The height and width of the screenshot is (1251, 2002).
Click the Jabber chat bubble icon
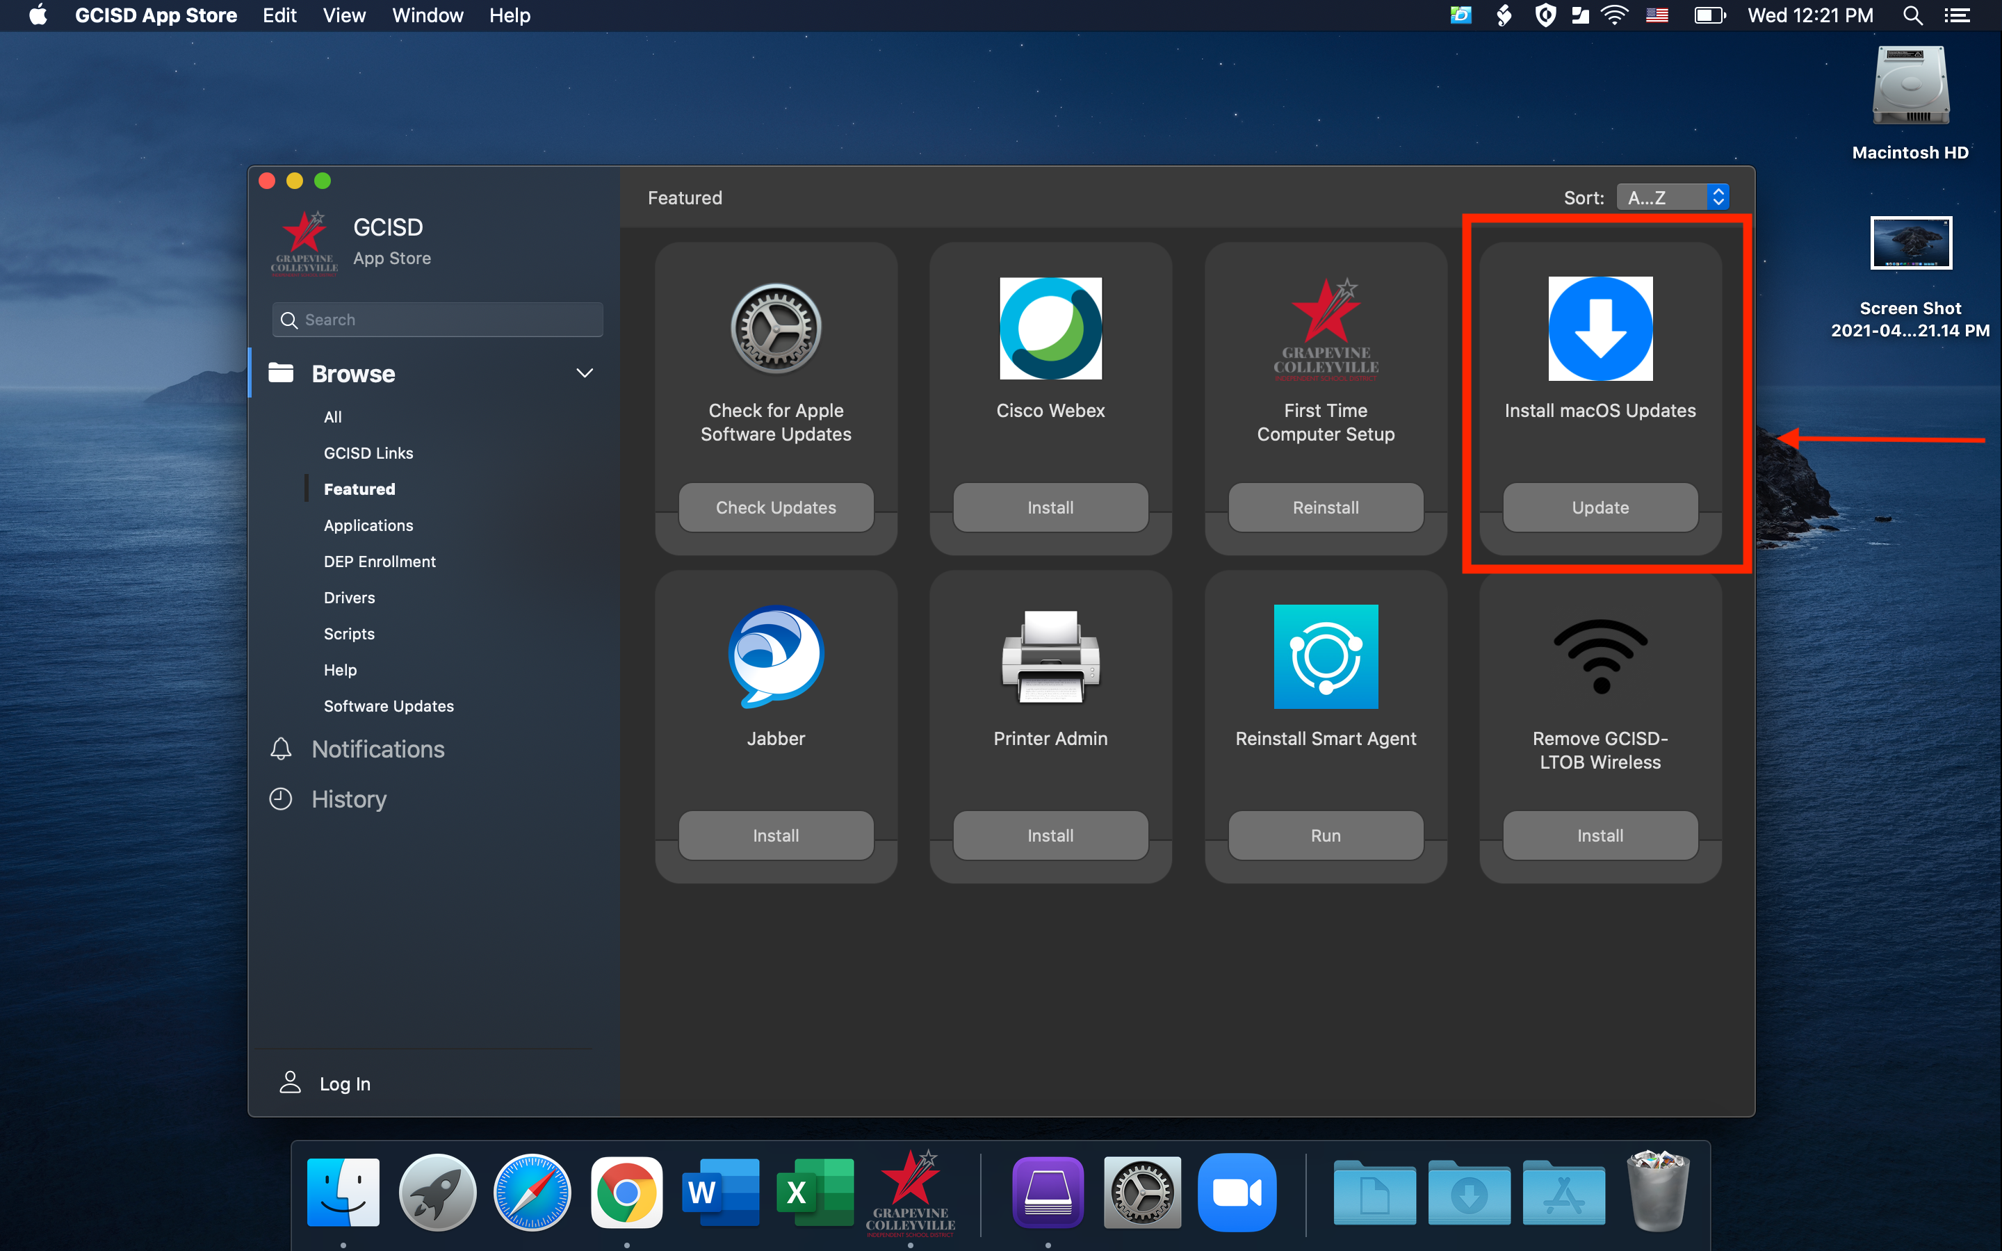coord(776,656)
